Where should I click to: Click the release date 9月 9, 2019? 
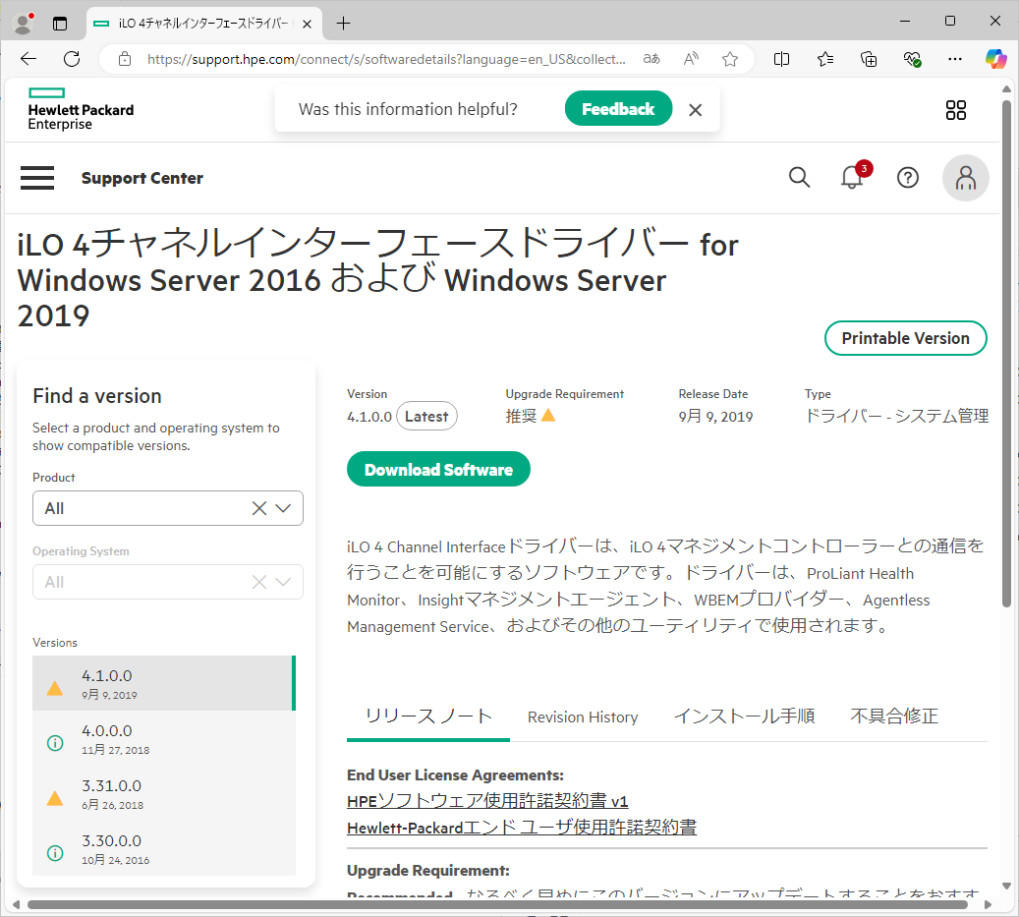pos(715,417)
